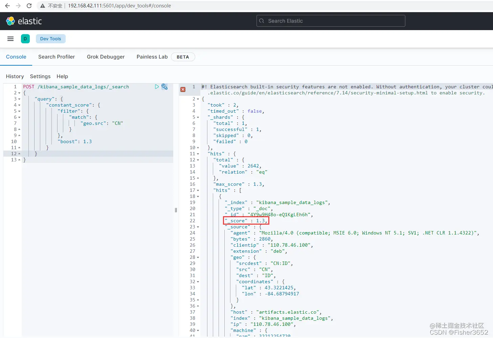Collapse response "total" line 12 fold arrow
The image size is (493, 338).
click(198, 160)
